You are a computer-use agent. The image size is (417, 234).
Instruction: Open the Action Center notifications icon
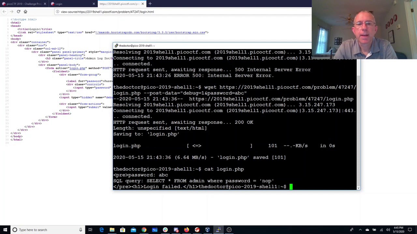point(410,230)
